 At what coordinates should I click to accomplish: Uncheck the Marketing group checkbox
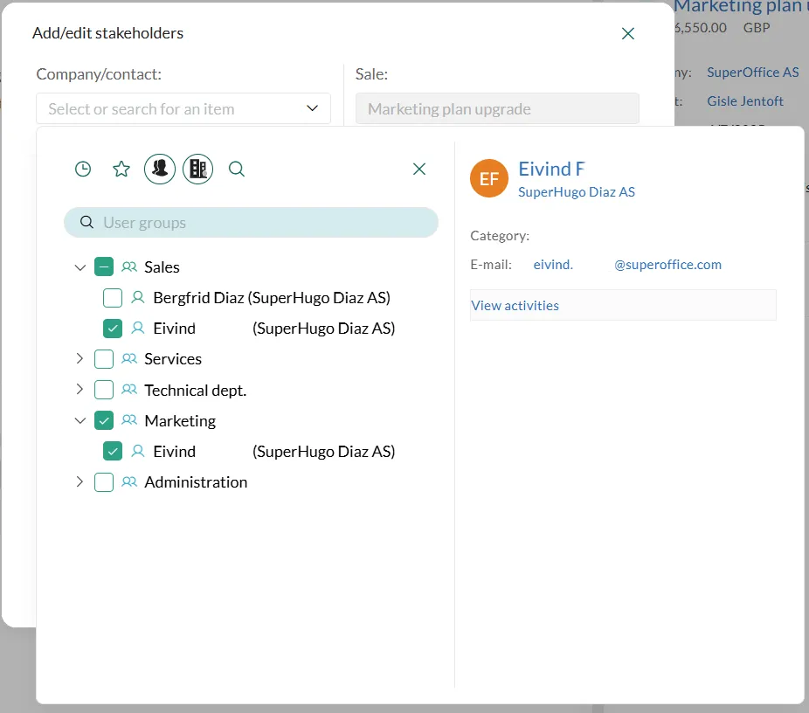coord(104,421)
